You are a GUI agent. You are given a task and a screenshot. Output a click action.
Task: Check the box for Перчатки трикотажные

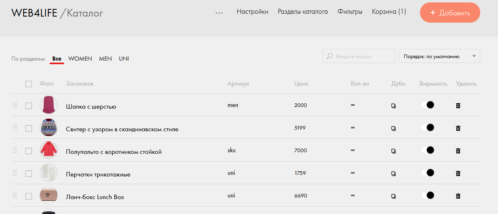click(29, 174)
